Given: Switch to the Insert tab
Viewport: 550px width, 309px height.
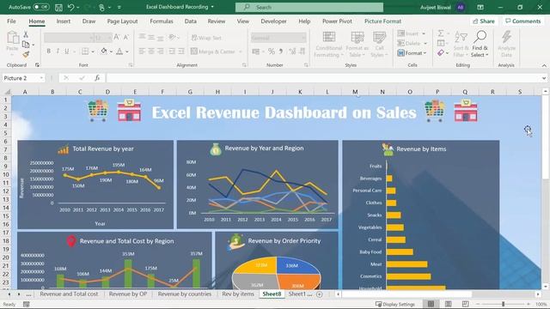Looking at the screenshot, I should coord(64,21).
